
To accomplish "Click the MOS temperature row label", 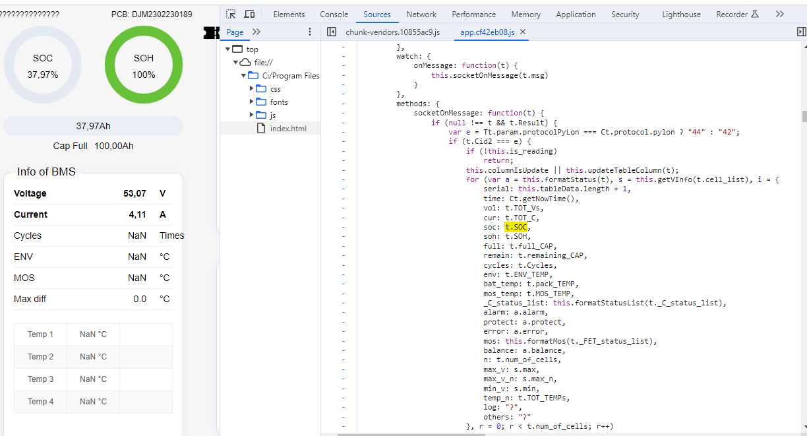I will [x=24, y=278].
